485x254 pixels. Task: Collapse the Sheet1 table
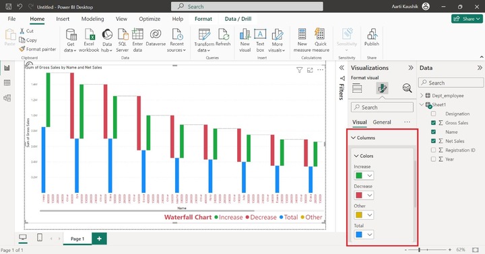(x=422, y=105)
